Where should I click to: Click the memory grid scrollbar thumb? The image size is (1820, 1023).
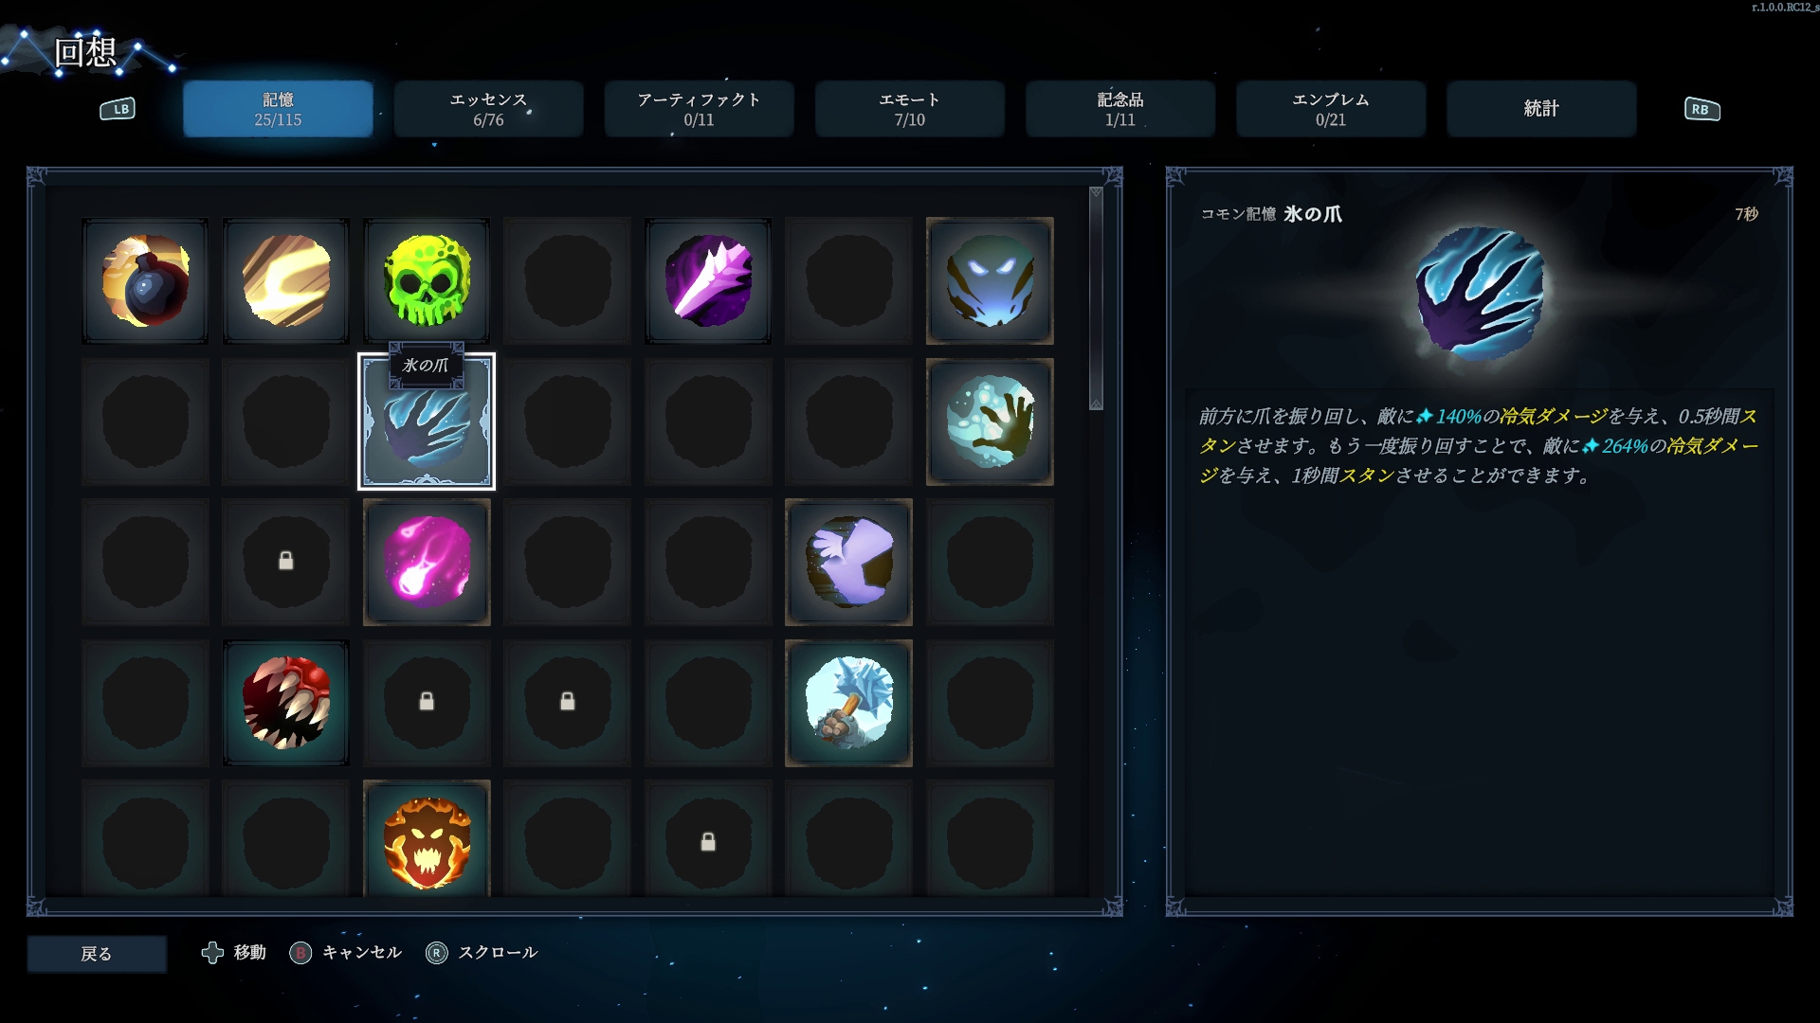(1096, 298)
